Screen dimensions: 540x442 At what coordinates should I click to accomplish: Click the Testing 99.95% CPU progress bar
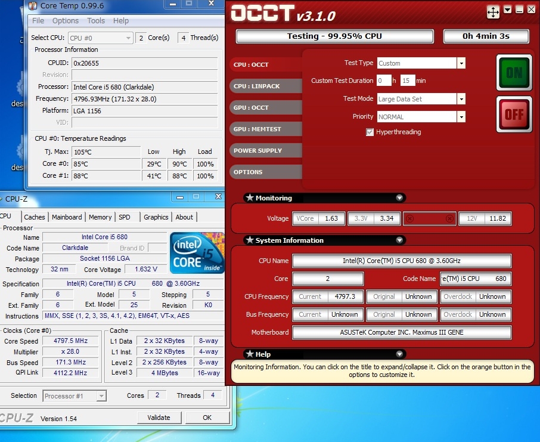334,36
